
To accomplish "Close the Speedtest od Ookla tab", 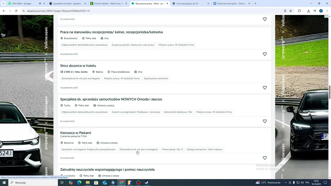I will tap(85, 4).
